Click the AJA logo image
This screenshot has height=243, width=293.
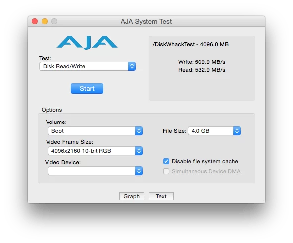(87, 43)
